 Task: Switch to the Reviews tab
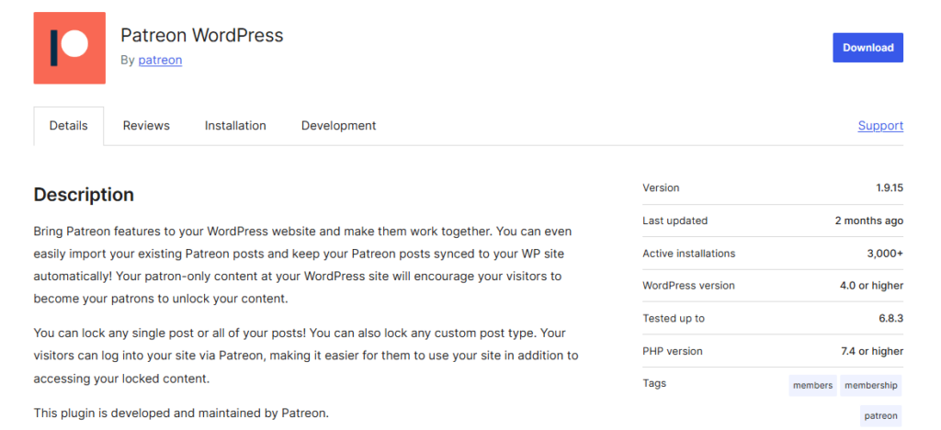pos(146,126)
